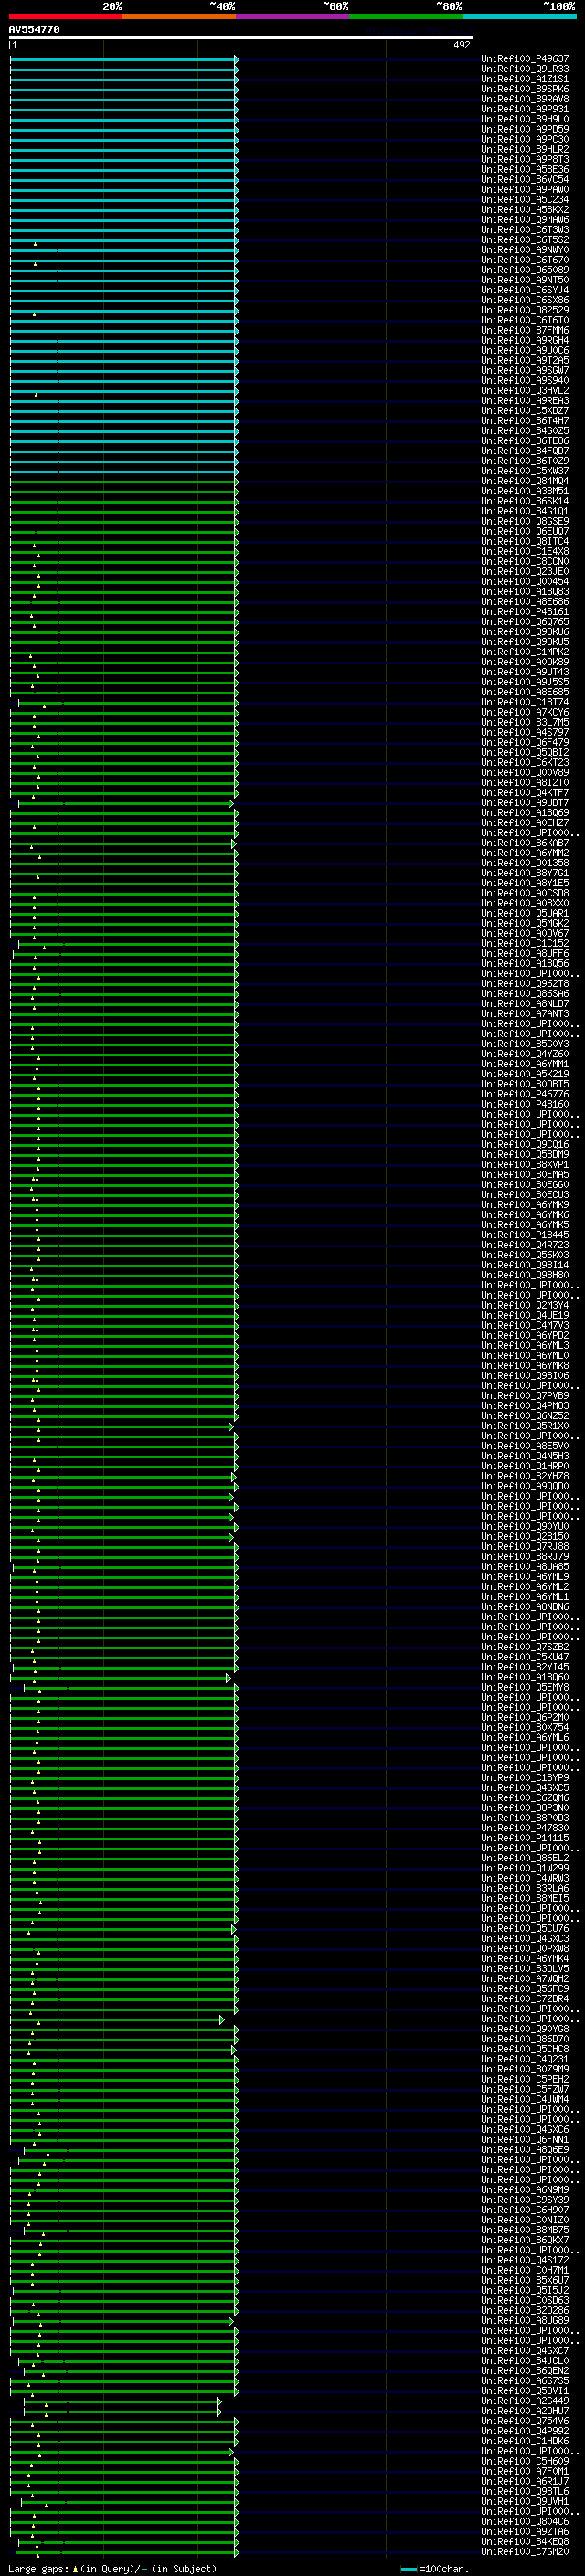This screenshot has height=2576, width=585.
Task: Select the UniRef100_A5C234 label
Action: pos(525,199)
